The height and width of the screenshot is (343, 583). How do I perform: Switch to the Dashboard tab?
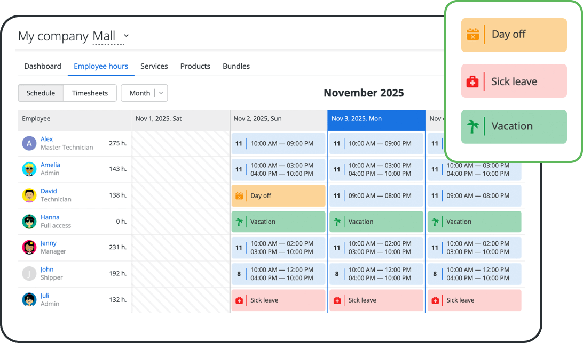point(43,66)
